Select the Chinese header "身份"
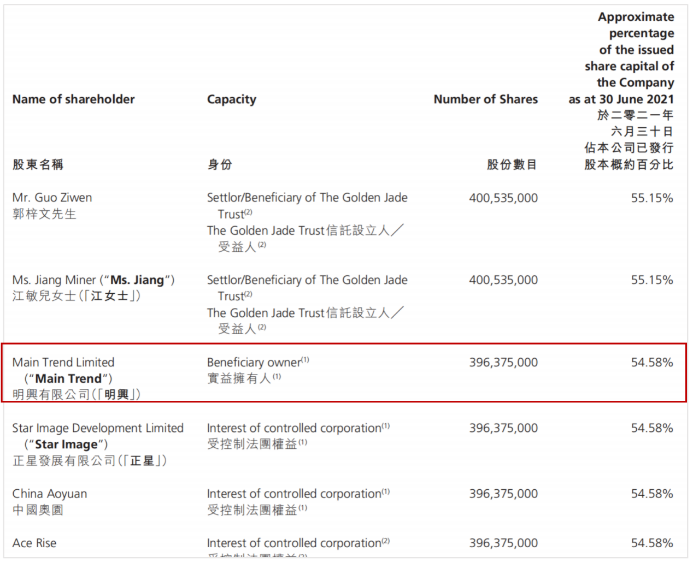 tap(220, 164)
